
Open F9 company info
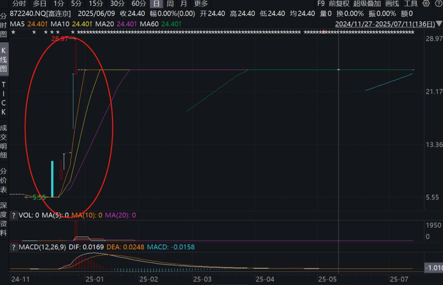pyautogui.click(x=321, y=4)
